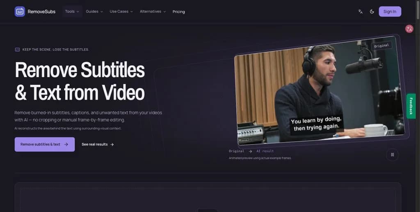
Task: Open the Feedback side tab
Action: click(411, 106)
